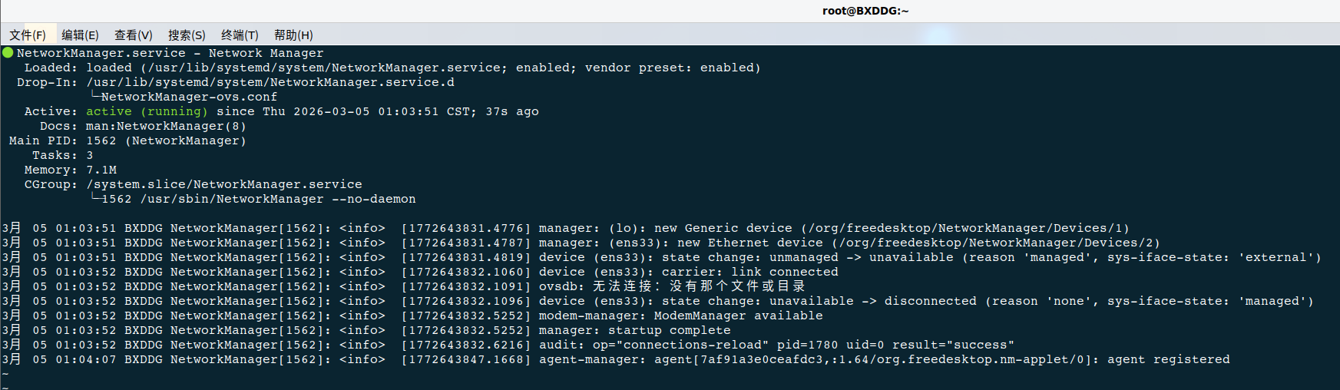Click the man:NetworkManager(8) docs reference

click(x=166, y=126)
